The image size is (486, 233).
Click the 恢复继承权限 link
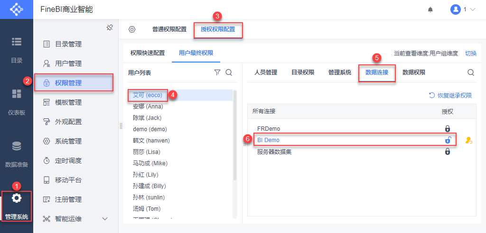click(x=450, y=95)
